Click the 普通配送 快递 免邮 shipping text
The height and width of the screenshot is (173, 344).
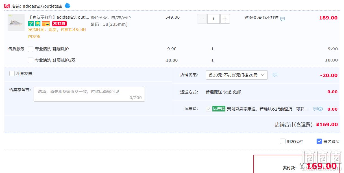223,92
